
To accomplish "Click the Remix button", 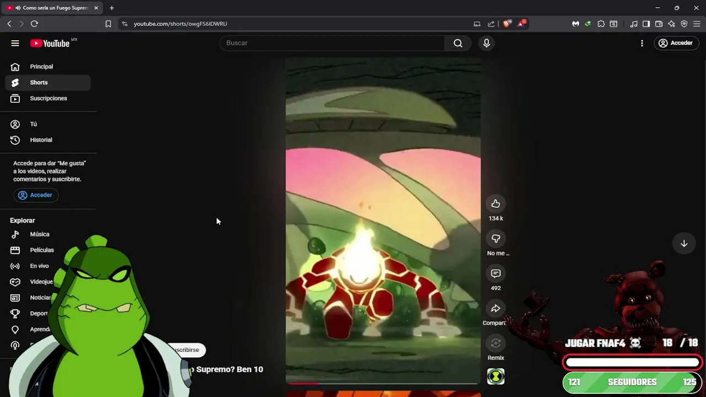I will tap(496, 344).
